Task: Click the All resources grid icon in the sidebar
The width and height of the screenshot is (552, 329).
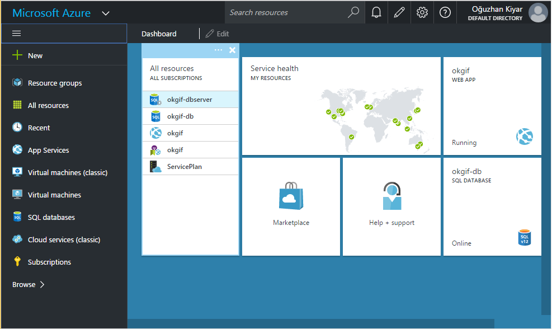Action: [x=17, y=105]
